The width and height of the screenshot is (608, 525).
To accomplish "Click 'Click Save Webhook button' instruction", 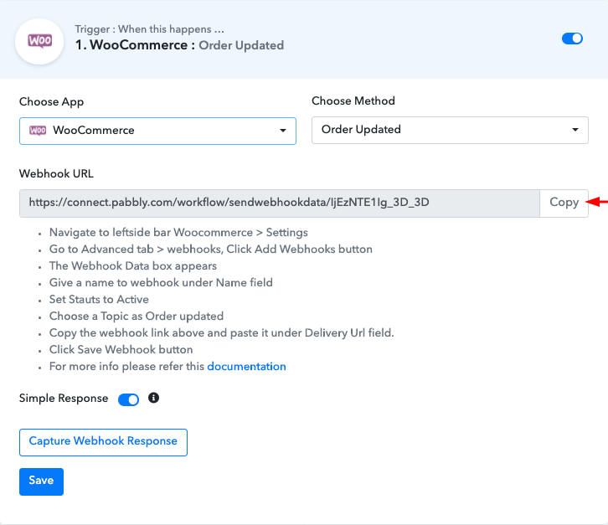I will [x=121, y=349].
